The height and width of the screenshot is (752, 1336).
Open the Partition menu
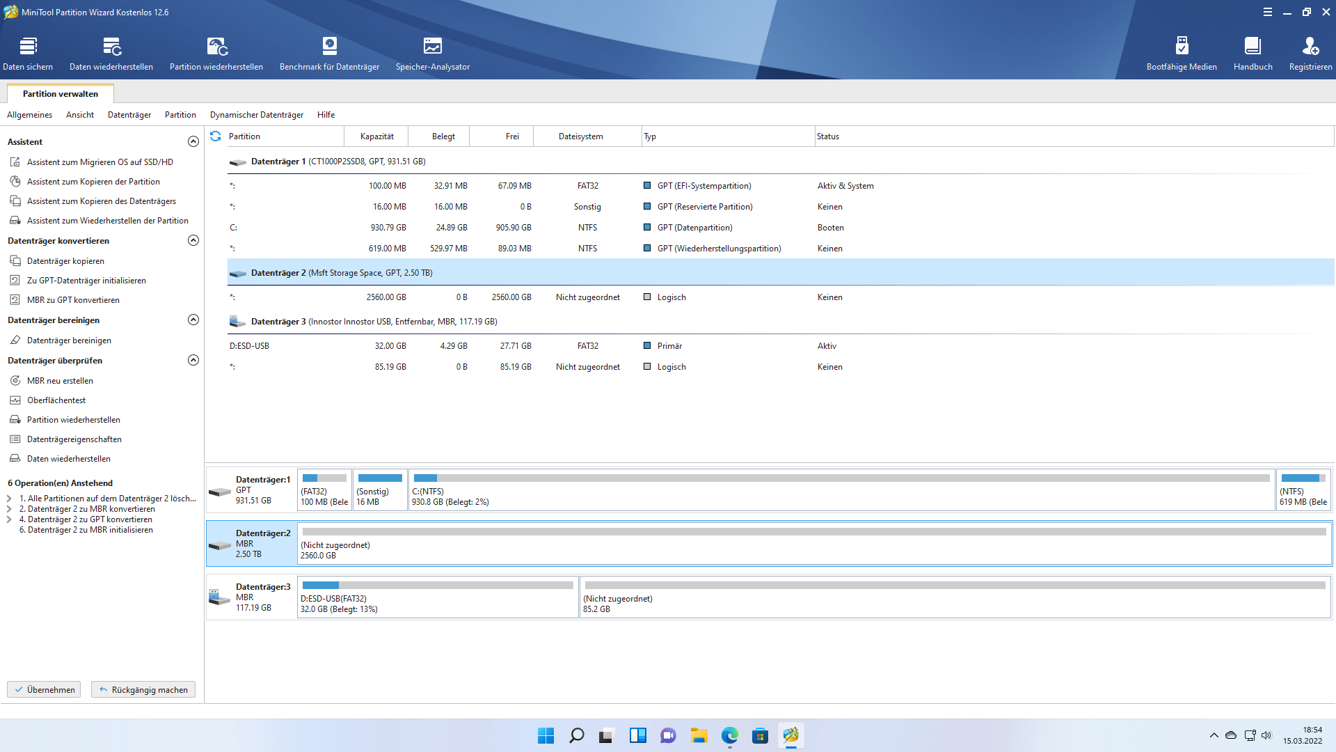click(x=180, y=115)
